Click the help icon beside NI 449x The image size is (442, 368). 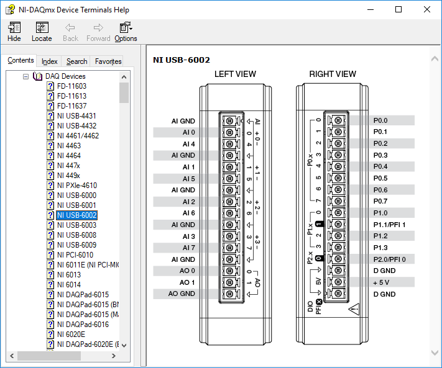tap(50, 176)
